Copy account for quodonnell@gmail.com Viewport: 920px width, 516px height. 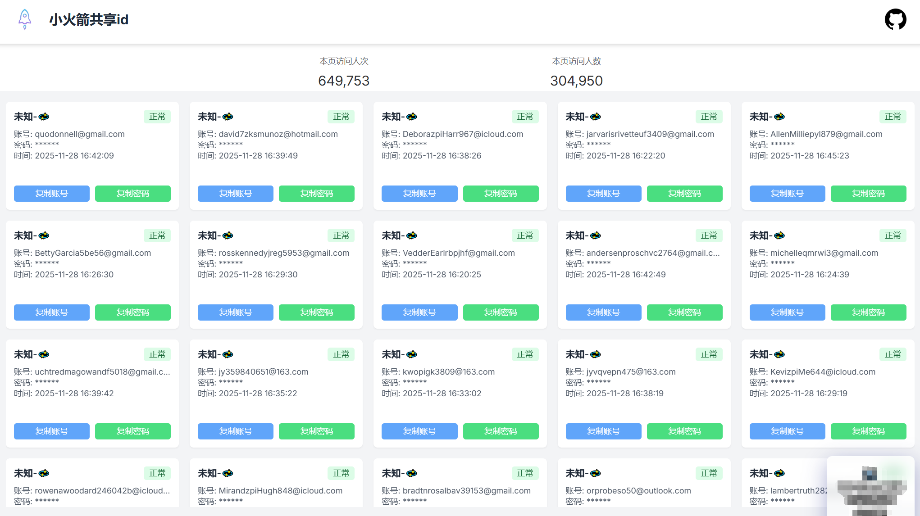51,194
